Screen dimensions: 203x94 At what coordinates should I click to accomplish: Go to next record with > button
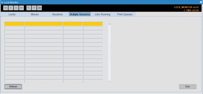(16, 8)
